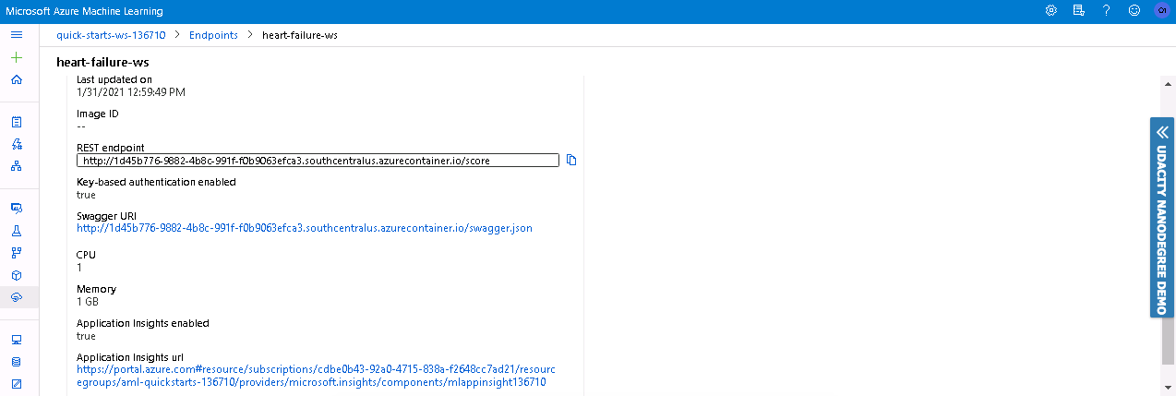Open Compute from the sidebar
The height and width of the screenshot is (396, 1176).
(x=17, y=339)
